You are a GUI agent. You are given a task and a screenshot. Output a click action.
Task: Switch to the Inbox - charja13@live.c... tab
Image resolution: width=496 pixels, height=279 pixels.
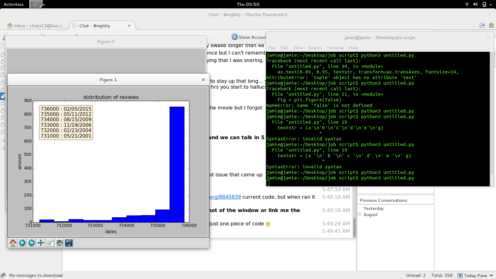click(37, 26)
